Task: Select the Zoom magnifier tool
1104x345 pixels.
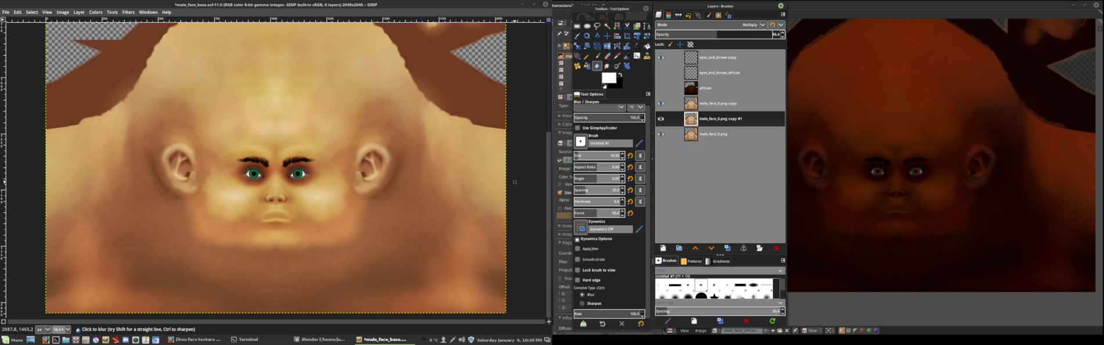Action: click(x=587, y=36)
